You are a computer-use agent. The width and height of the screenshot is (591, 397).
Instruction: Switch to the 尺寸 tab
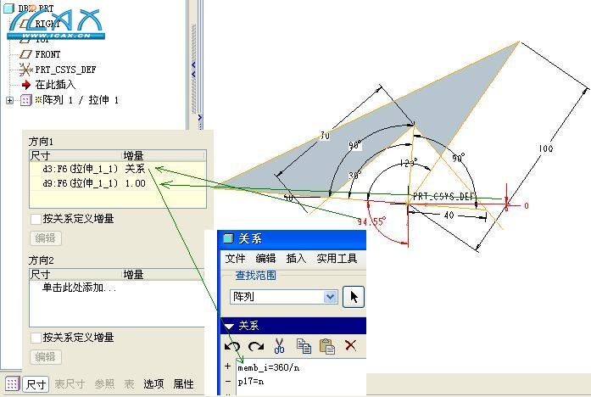point(36,384)
